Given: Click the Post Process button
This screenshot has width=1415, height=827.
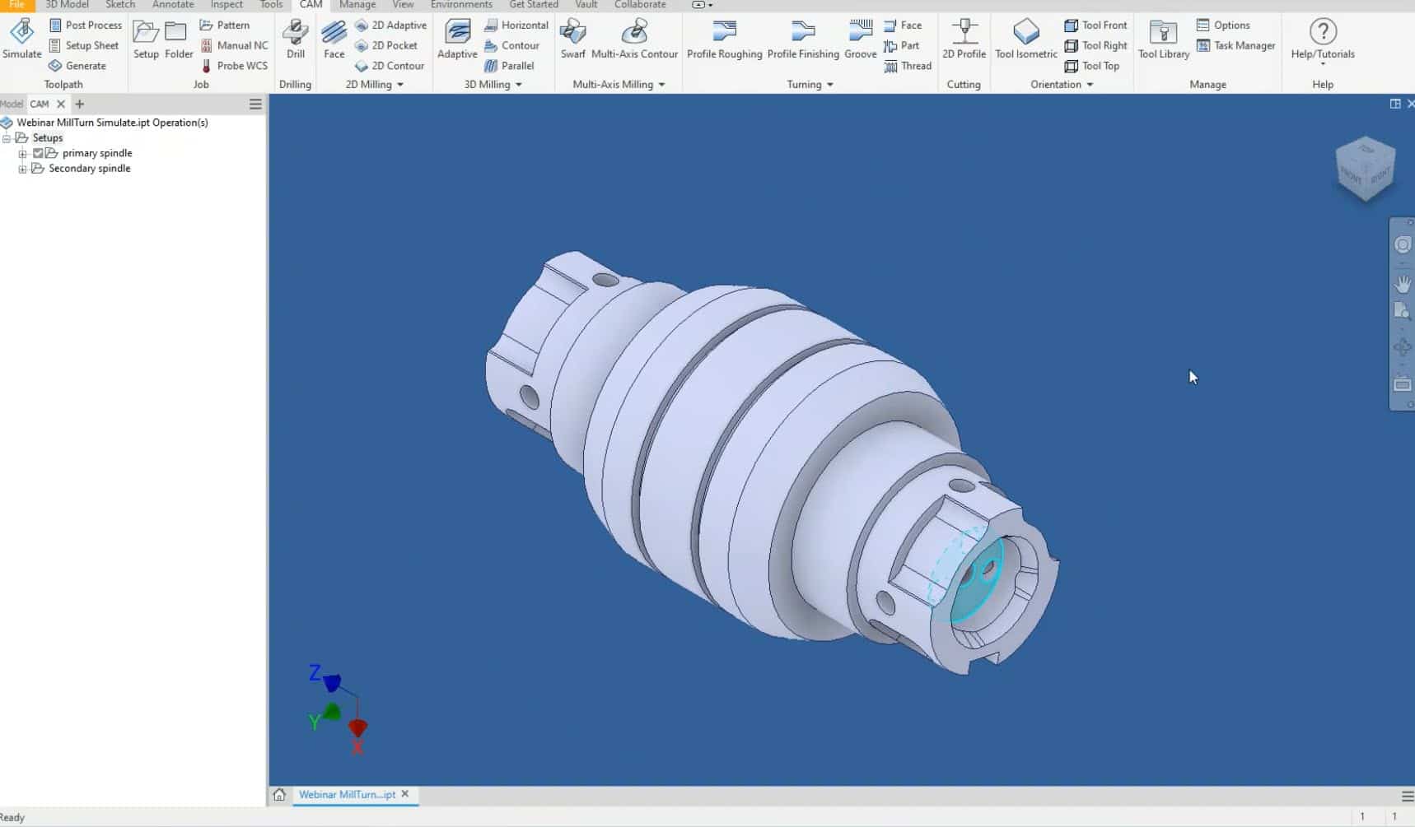Looking at the screenshot, I should click(86, 26).
